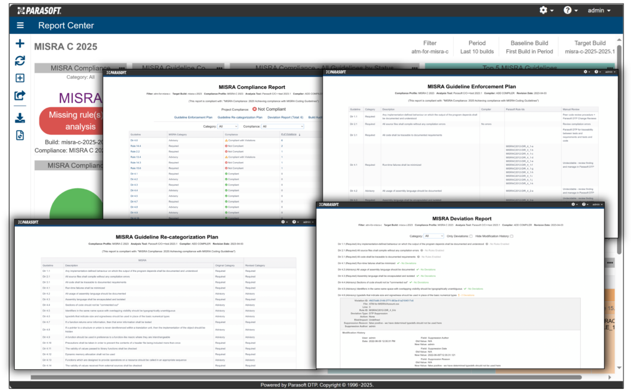Click the red Not Compliant status icon
This screenshot has width=632, height=392.
254,109
